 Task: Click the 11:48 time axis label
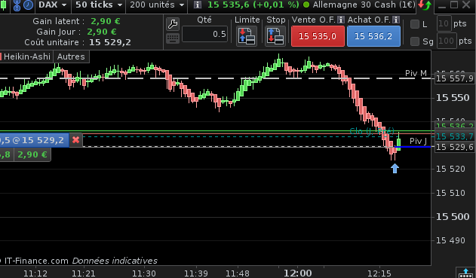coord(238,273)
